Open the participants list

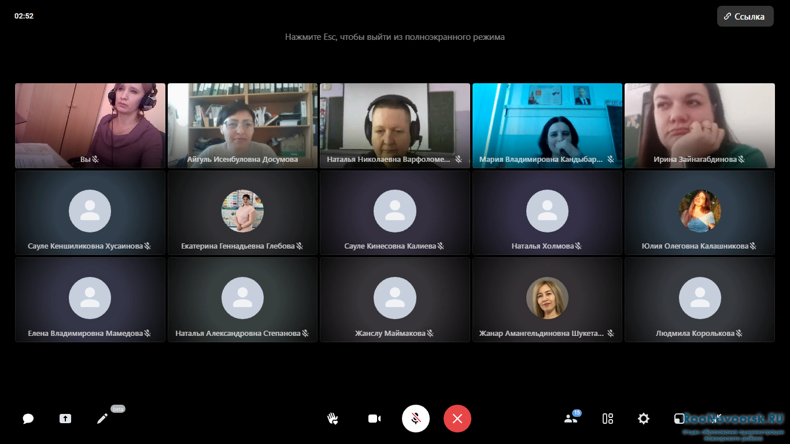[571, 419]
